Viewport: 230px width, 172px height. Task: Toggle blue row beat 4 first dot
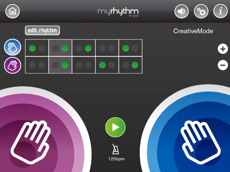coord(102,48)
